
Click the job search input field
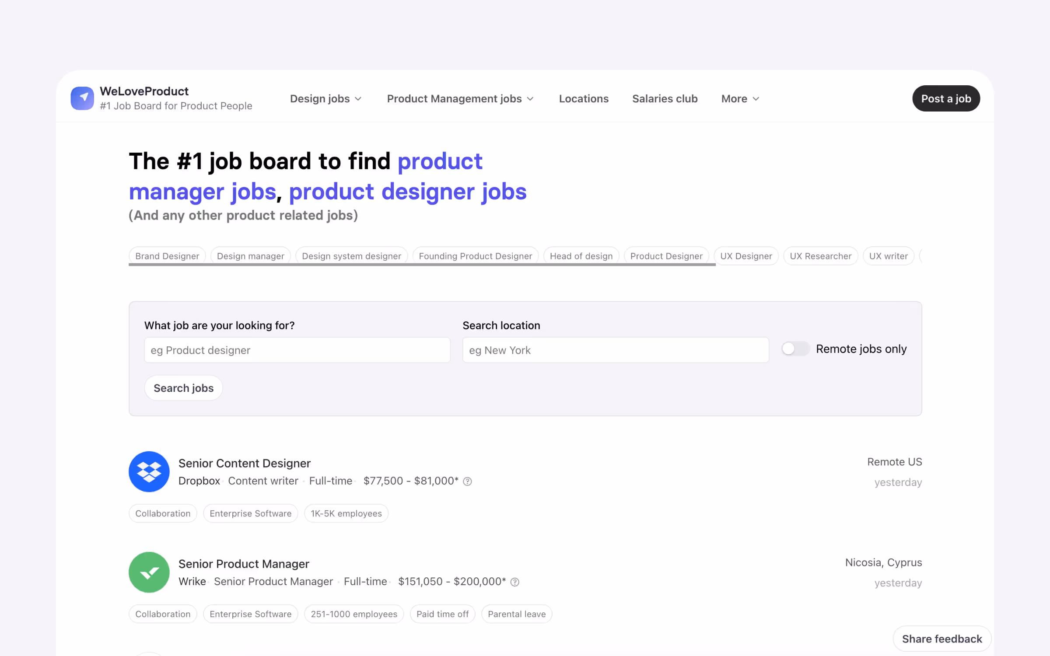pyautogui.click(x=297, y=350)
